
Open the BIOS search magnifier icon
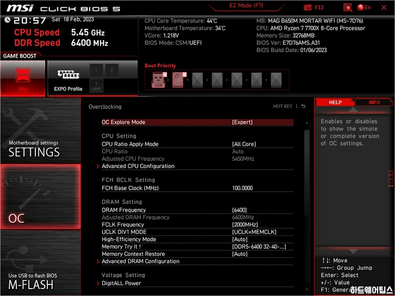tap(348, 8)
